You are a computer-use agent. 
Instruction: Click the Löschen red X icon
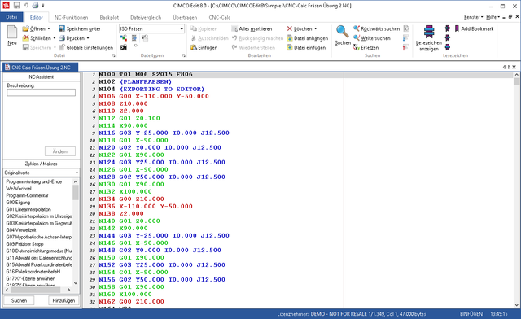290,29
